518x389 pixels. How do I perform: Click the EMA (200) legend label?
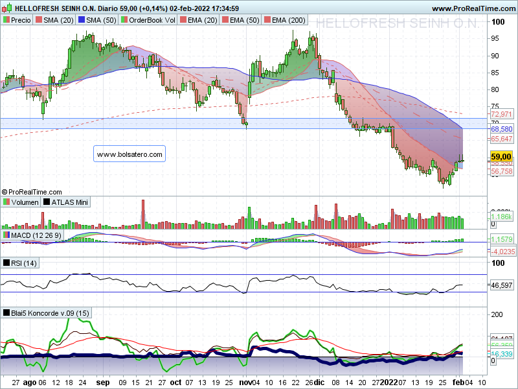[x=288, y=20]
